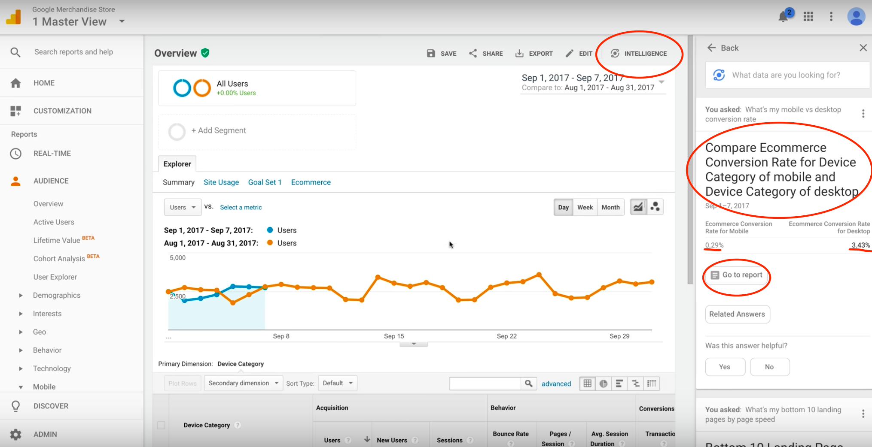Select the data table view icon

pos(587,384)
